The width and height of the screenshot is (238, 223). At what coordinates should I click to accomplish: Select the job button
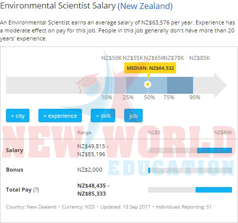click(133, 116)
